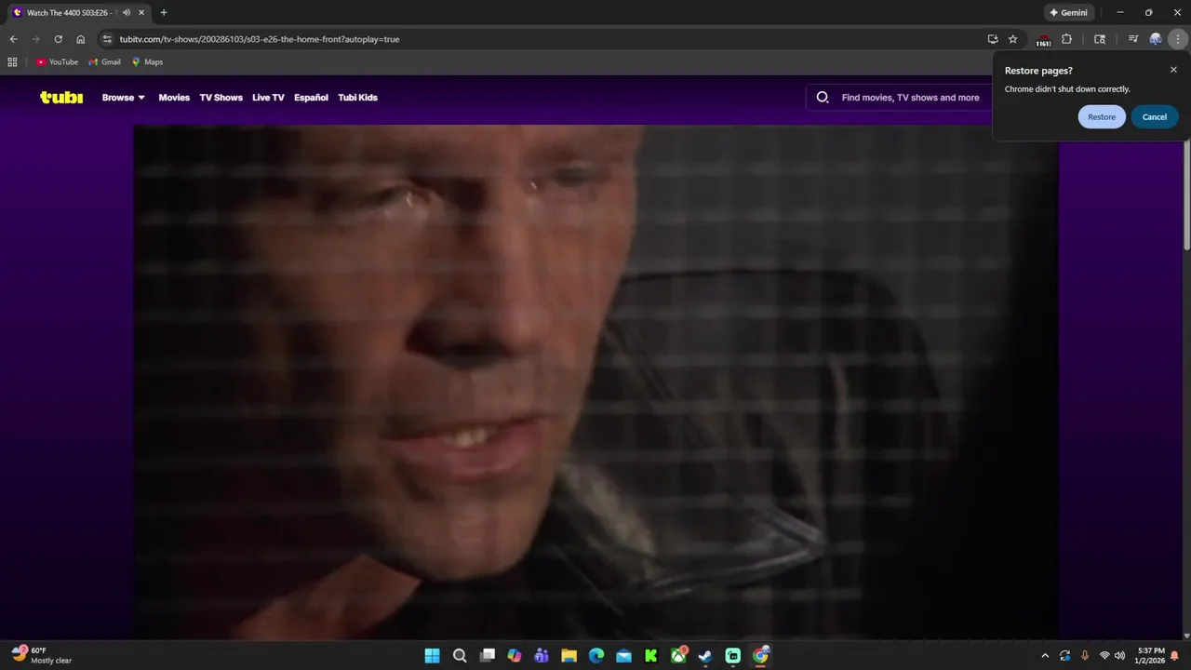This screenshot has height=670, width=1191.
Task: Open Task View in taskbar
Action: click(487, 656)
